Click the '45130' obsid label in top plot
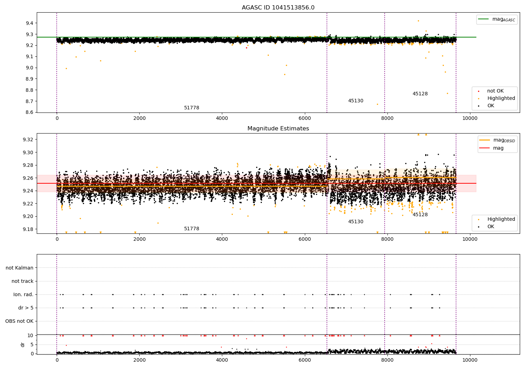525x368 pixels. click(356, 101)
